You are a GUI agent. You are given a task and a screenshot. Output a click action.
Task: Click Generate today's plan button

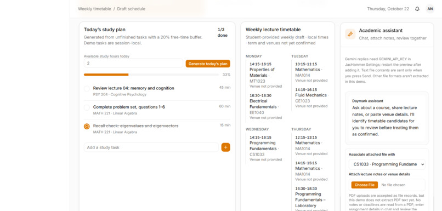point(208,64)
